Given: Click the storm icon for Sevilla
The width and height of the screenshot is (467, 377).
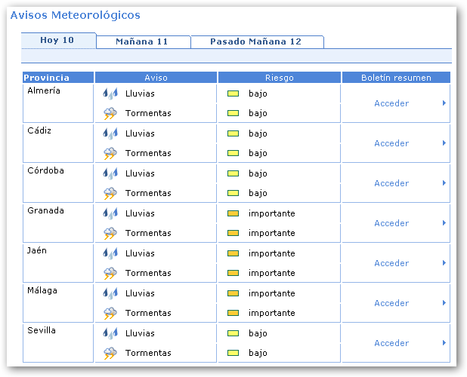Looking at the screenshot, I should click(110, 354).
